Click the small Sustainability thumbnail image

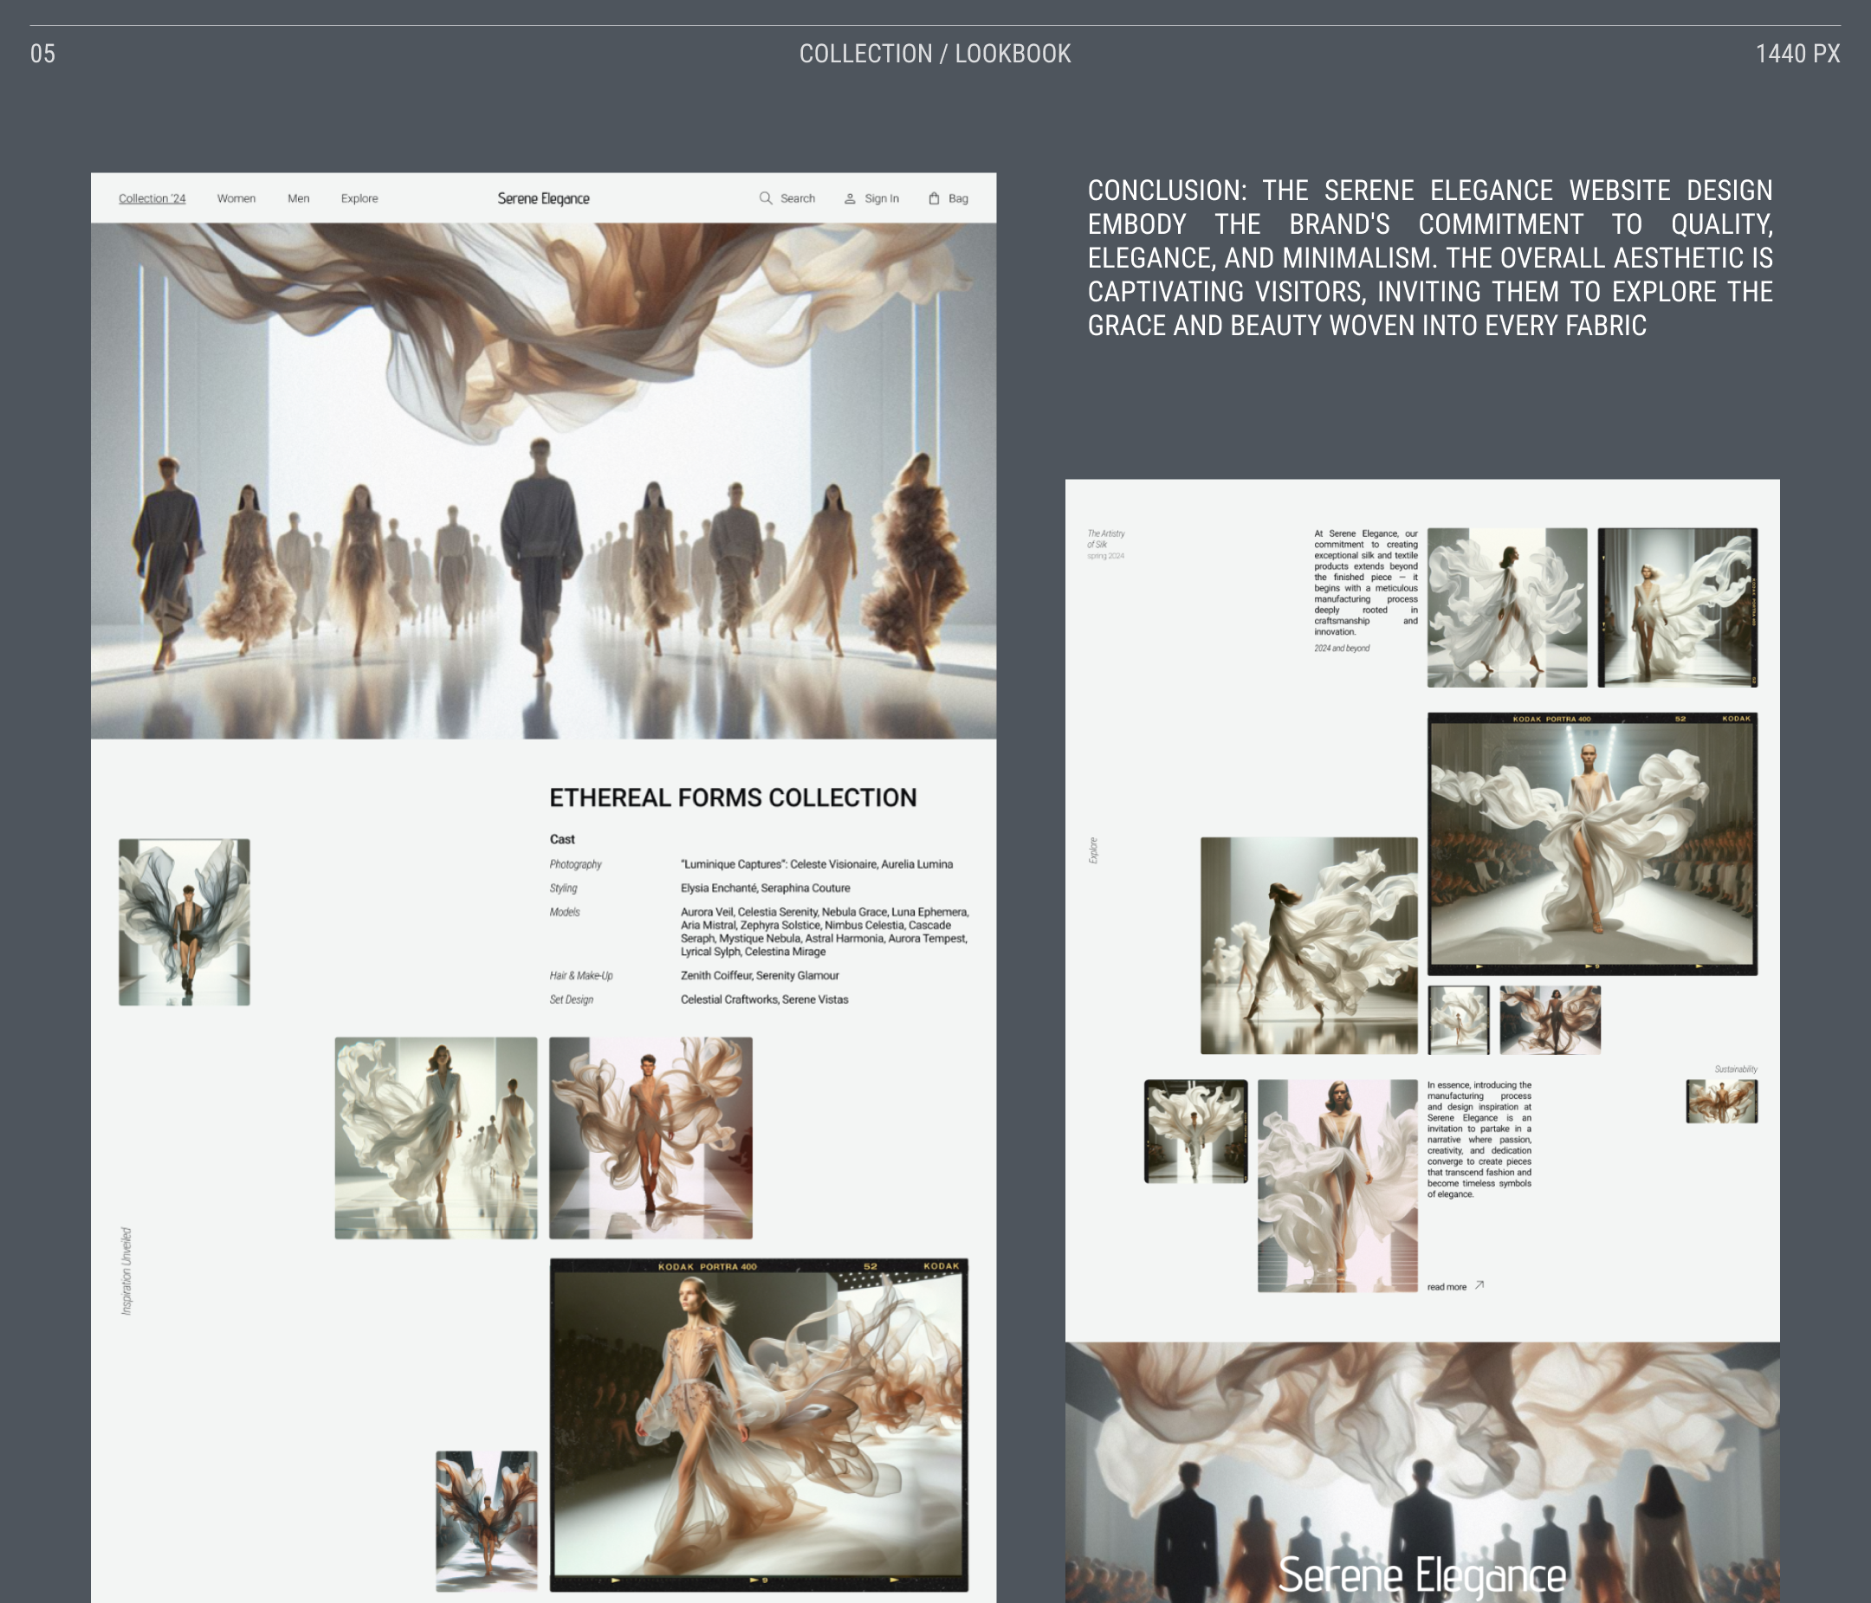[1721, 1102]
